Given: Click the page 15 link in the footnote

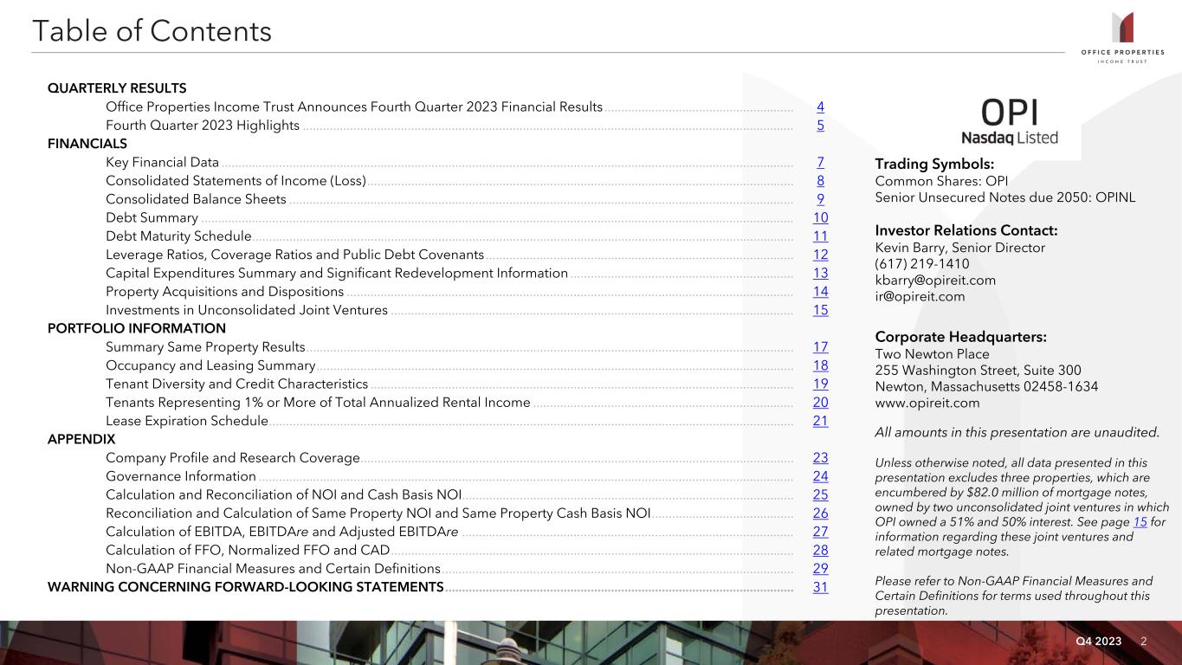Looking at the screenshot, I should click(1140, 522).
